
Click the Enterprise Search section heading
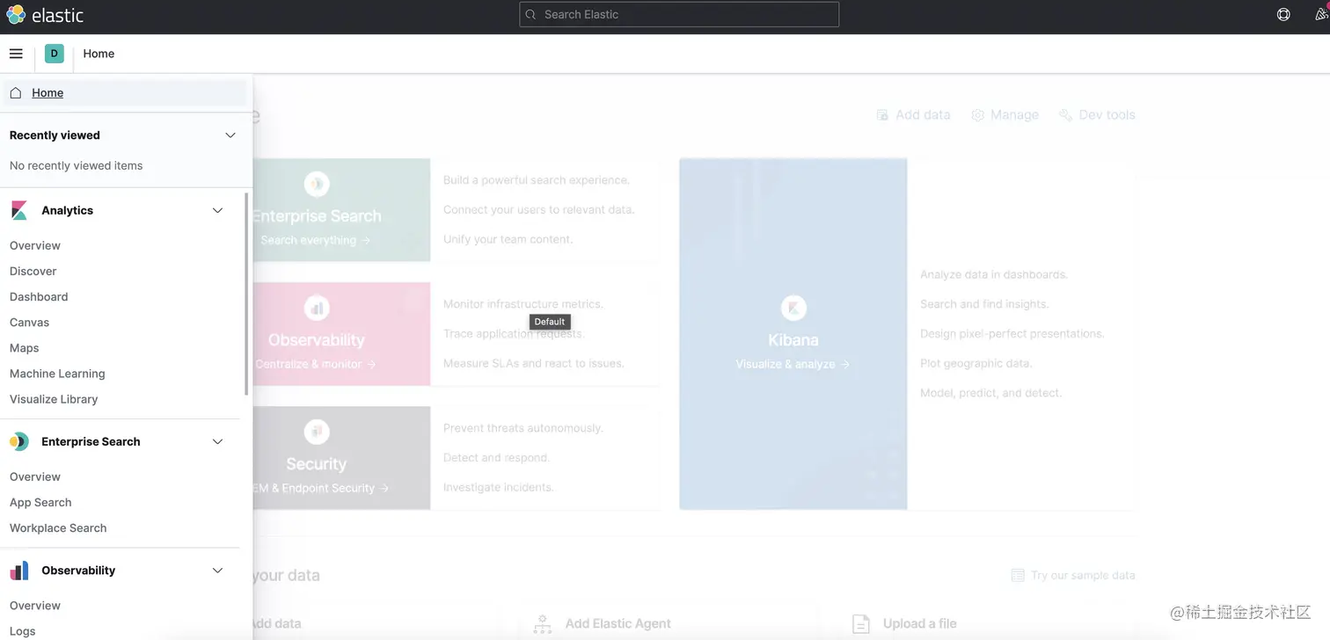(91, 441)
